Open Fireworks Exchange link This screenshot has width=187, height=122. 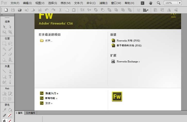(128, 62)
